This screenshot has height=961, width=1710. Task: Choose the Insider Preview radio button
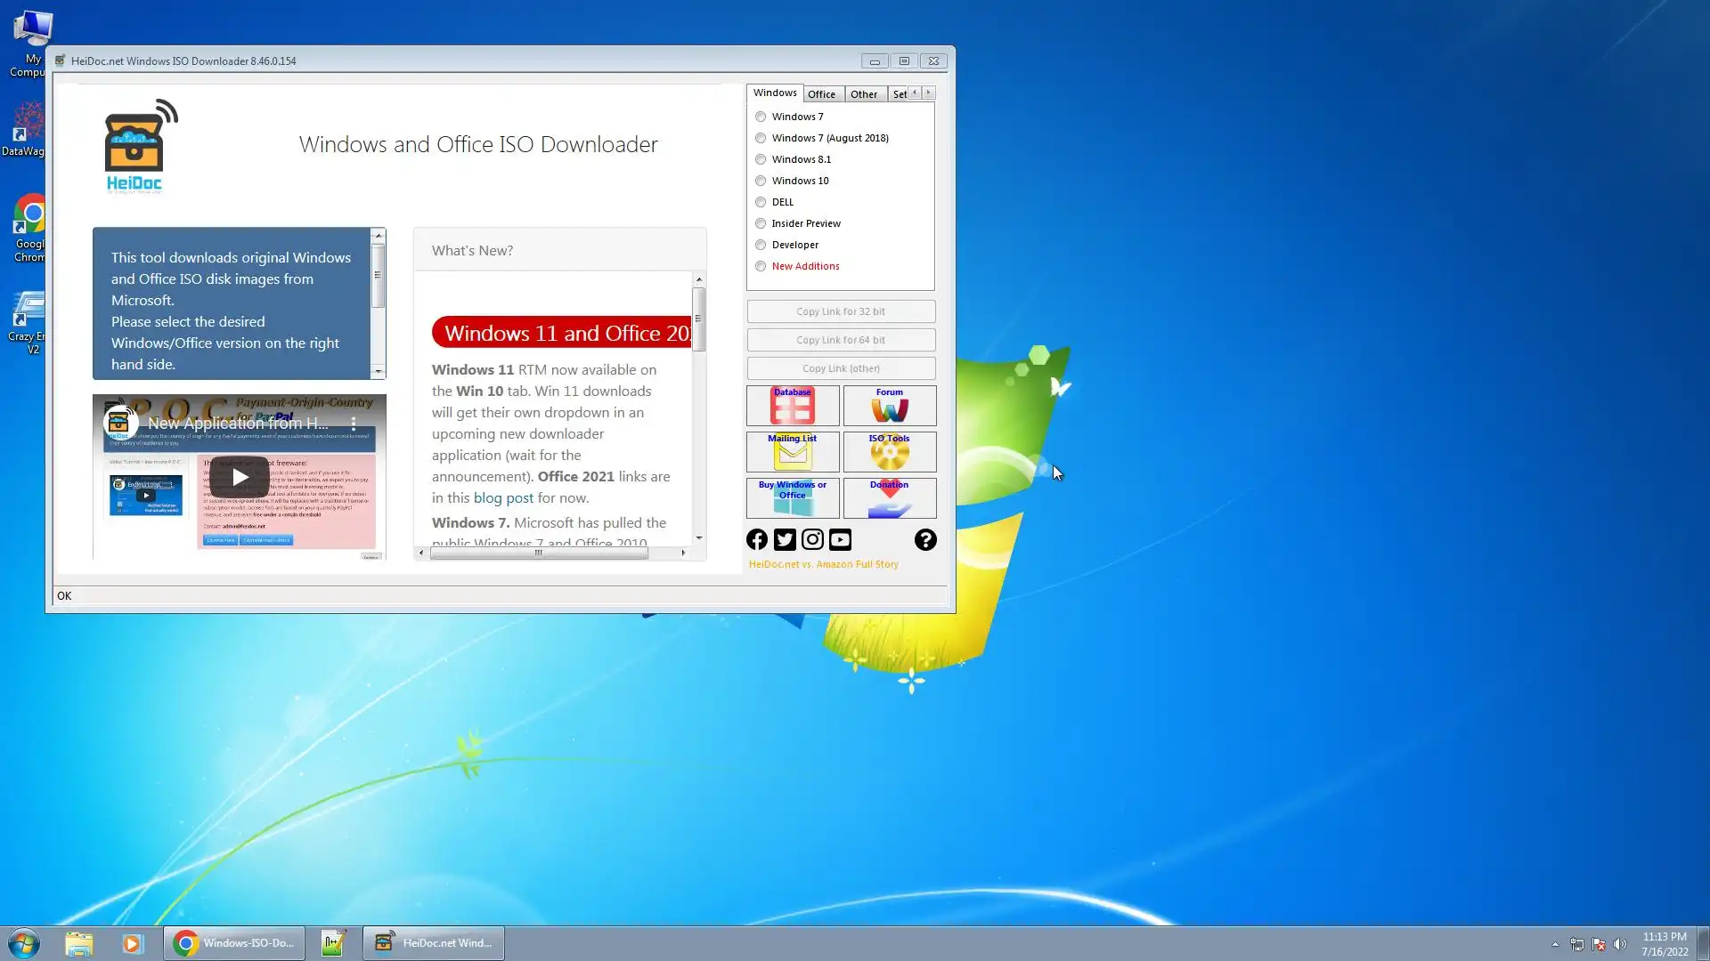tap(761, 223)
